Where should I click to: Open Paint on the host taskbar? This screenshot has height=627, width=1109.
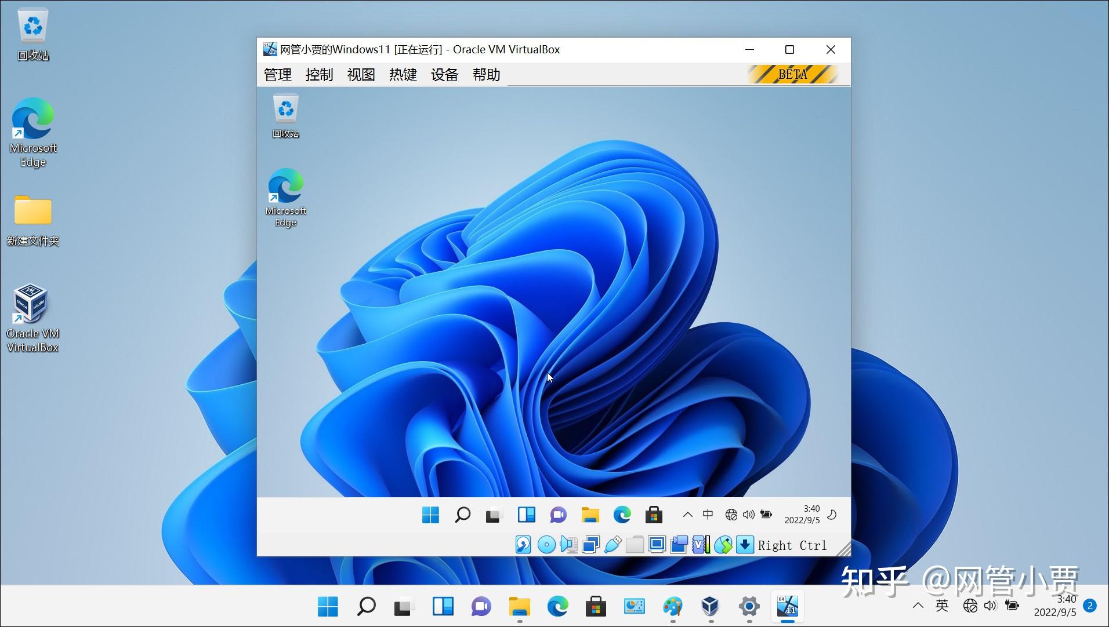(x=673, y=607)
